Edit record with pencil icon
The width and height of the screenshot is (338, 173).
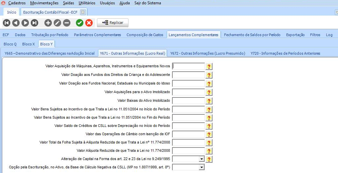point(57,23)
